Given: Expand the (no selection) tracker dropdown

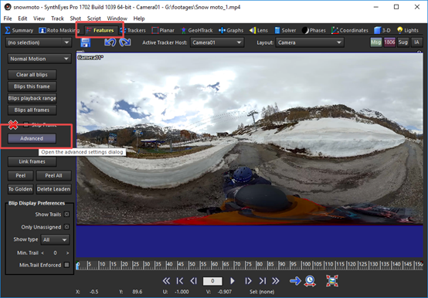Looking at the screenshot, I should tap(39, 42).
